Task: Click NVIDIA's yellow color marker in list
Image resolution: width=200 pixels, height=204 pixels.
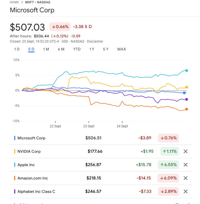Action: [x=14, y=151]
